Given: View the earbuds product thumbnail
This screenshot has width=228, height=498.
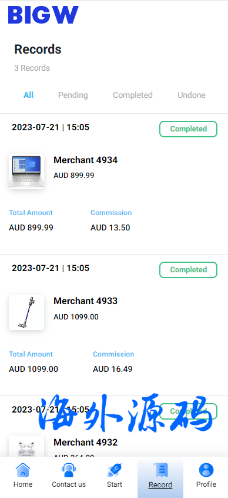Looking at the screenshot, I should click(x=26, y=446).
